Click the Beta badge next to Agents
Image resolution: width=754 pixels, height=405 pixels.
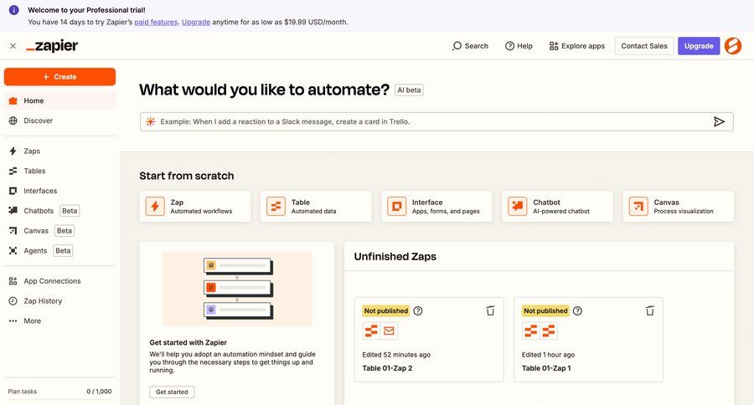tap(63, 251)
